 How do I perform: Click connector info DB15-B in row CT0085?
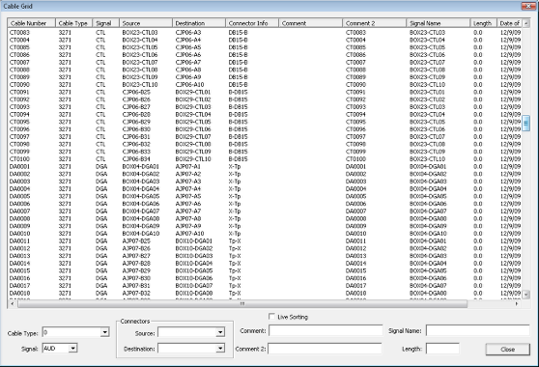(238, 47)
